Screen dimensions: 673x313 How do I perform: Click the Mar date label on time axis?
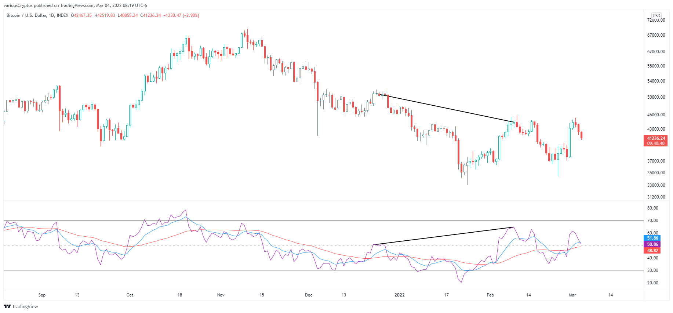click(x=572, y=295)
